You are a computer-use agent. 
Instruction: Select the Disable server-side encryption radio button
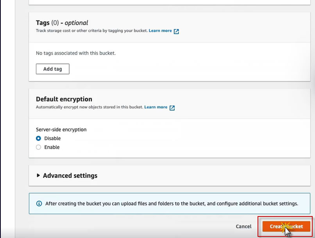tap(38, 139)
